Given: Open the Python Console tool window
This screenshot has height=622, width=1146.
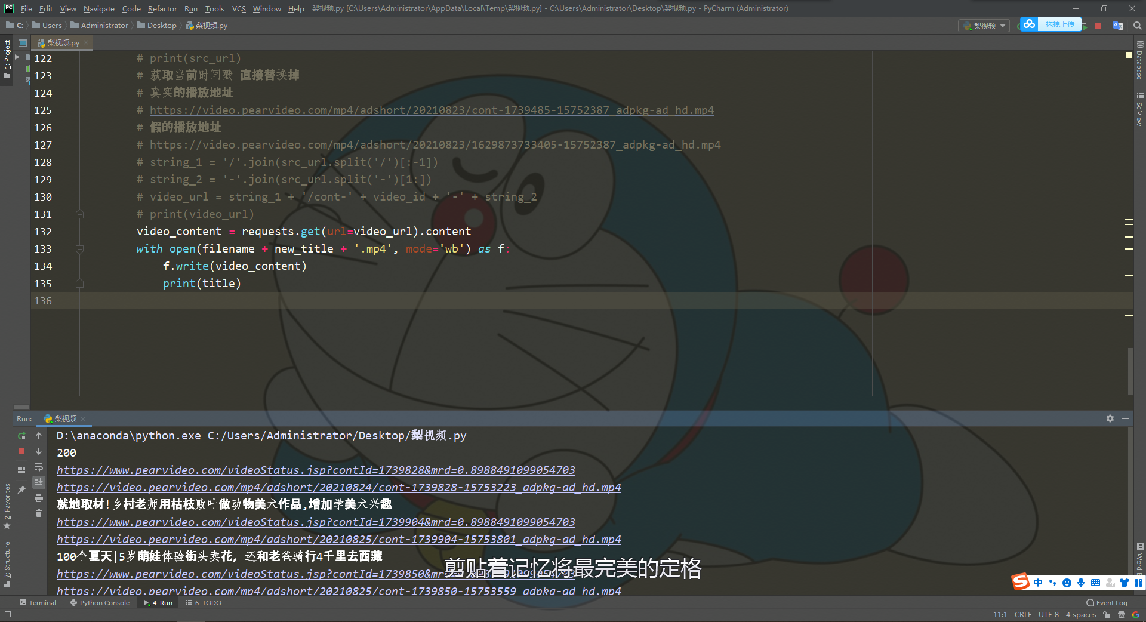Looking at the screenshot, I should click(100, 603).
